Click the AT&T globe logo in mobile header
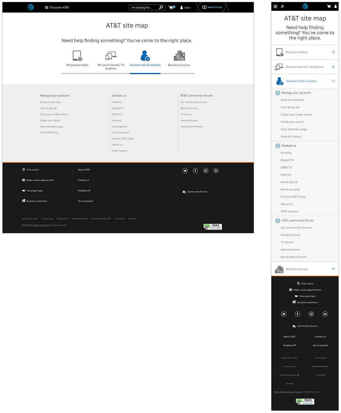The height and width of the screenshot is (413, 341). [305, 6]
